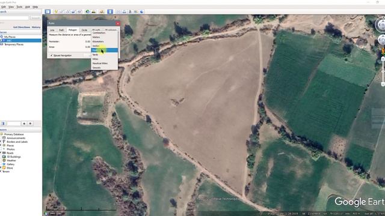Image resolution: width=385 pixels, height=216 pixels.
Task: Select the highlighted Feet unit option
Action: pyautogui.click(x=104, y=50)
